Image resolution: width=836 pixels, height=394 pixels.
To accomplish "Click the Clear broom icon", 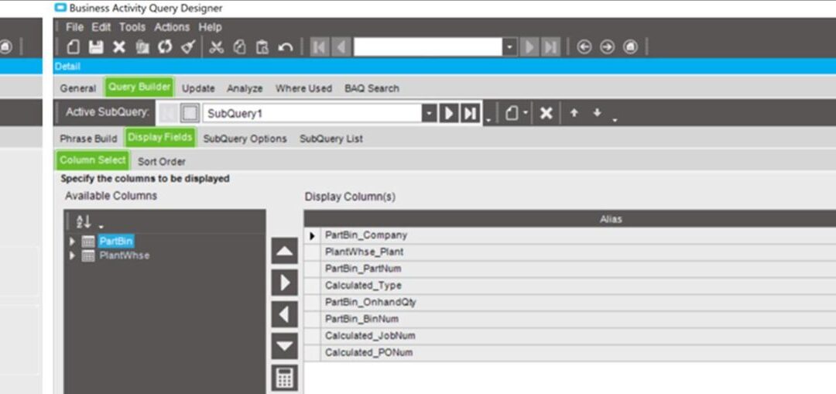I will 187,47.
